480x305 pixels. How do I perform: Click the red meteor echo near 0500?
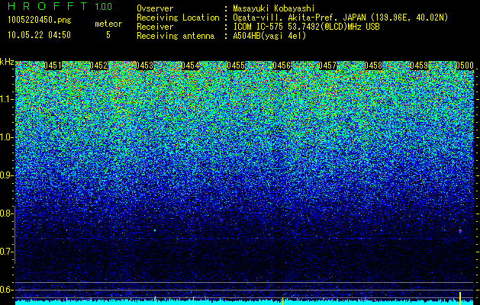[x=460, y=231]
